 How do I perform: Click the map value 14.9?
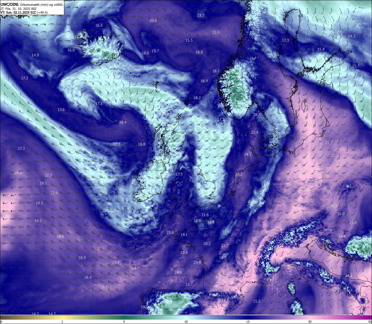[35, 55]
